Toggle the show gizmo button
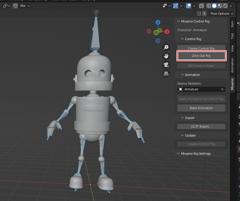240x201 pixels. pos(176,6)
